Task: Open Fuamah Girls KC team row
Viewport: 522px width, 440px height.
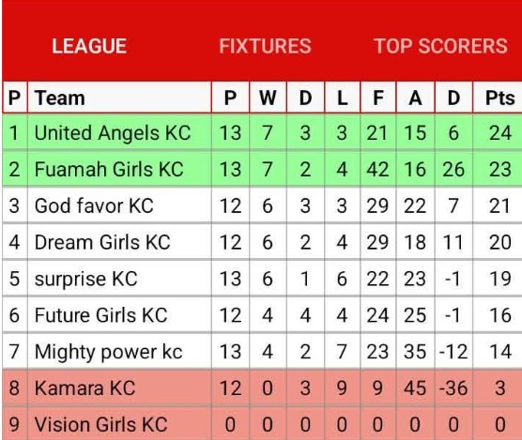Action: click(262, 169)
